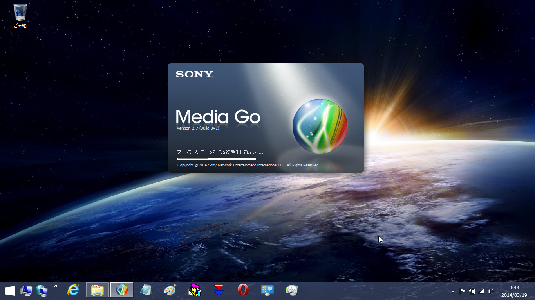Click the splash screen loading progress bar

pos(217,159)
